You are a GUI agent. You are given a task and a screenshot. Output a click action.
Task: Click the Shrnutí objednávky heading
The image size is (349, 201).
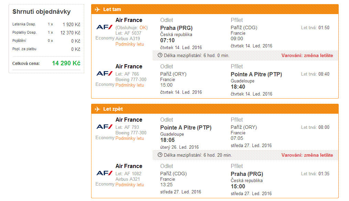coord(41,12)
